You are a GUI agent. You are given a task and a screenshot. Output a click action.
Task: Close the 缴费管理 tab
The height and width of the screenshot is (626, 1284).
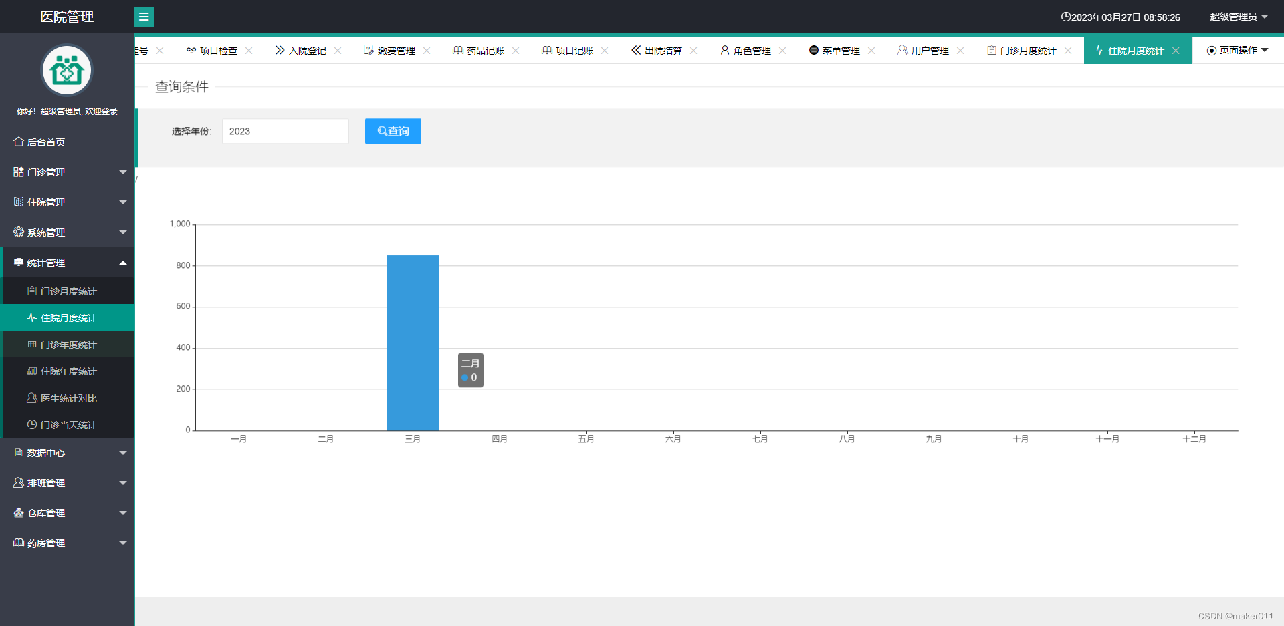(x=427, y=50)
